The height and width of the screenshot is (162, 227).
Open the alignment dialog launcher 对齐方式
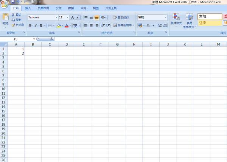click(x=134, y=33)
